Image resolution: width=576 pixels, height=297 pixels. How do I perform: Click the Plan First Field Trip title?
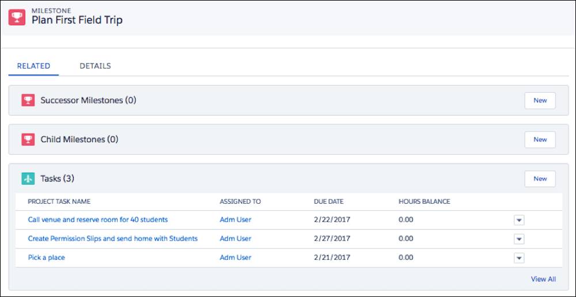pos(77,20)
